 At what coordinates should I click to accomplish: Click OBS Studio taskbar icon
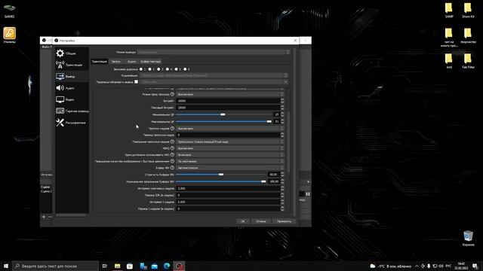(179, 266)
